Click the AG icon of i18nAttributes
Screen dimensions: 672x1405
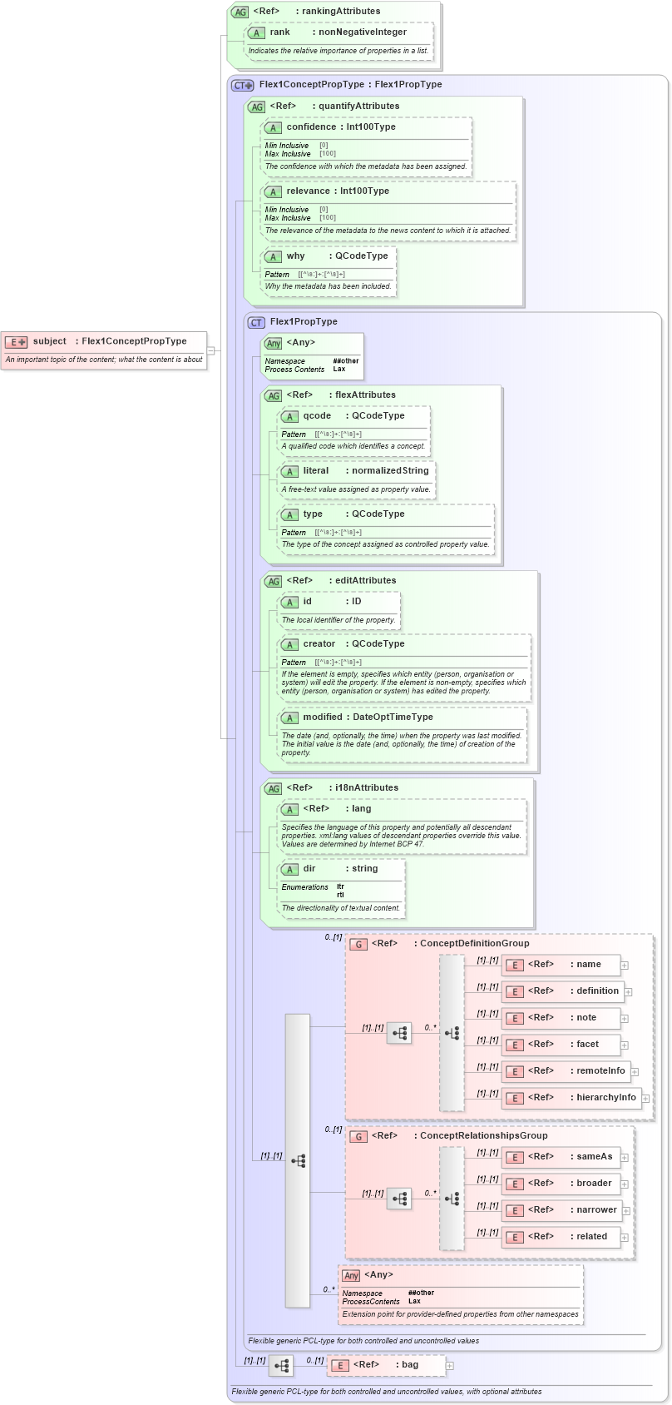tap(274, 788)
